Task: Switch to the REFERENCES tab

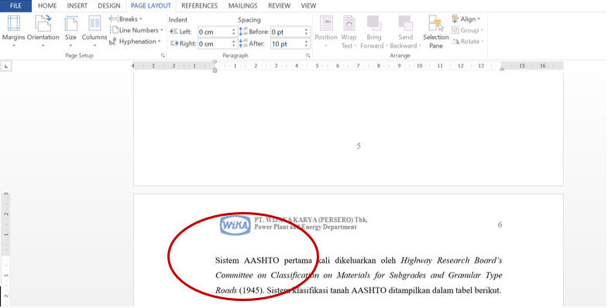Action: point(200,6)
